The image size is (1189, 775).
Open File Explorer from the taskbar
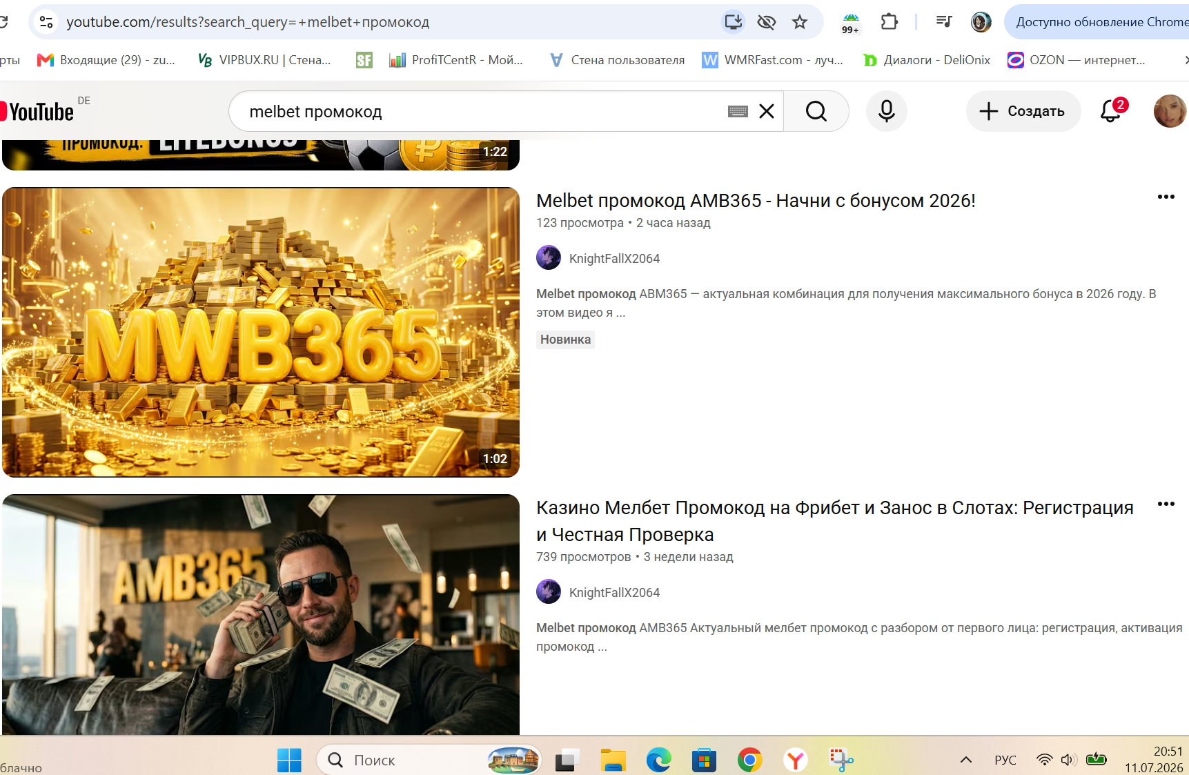[x=613, y=760]
